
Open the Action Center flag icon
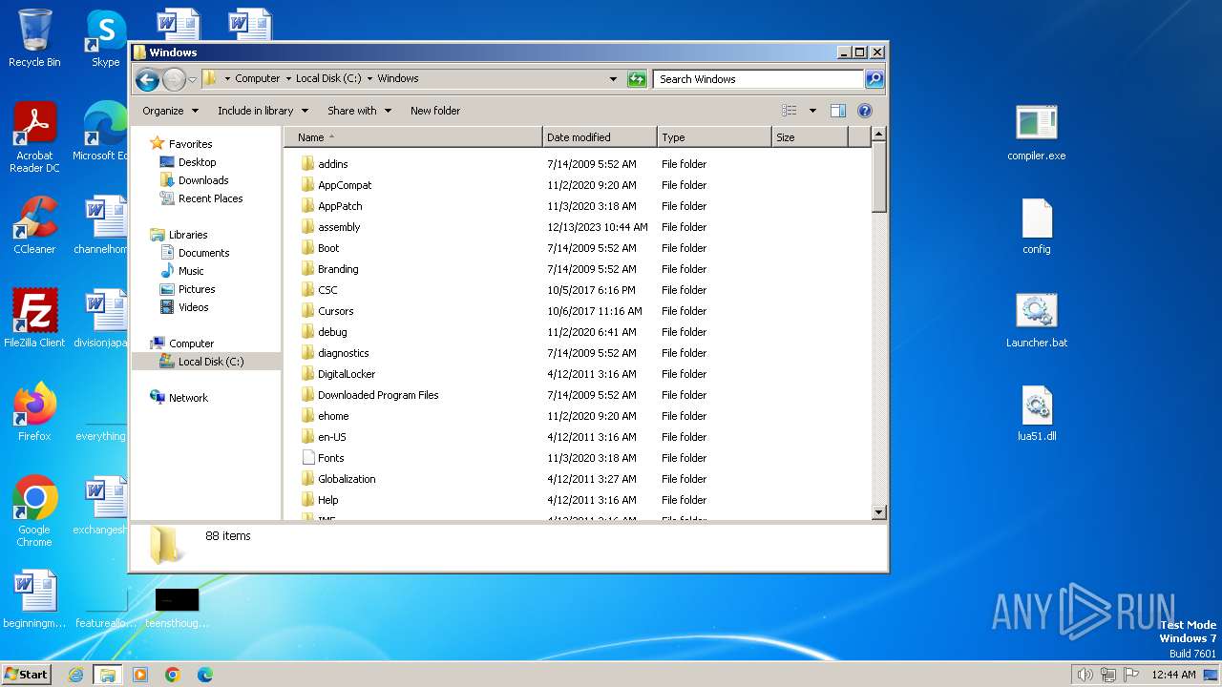pos(1131,675)
